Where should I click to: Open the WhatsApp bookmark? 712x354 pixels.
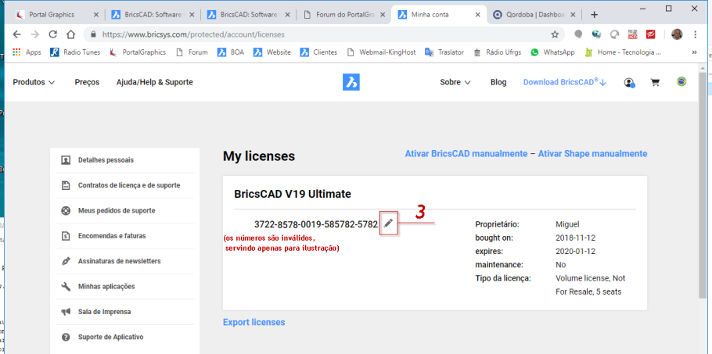552,52
